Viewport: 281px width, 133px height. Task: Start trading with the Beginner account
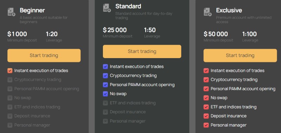pos(44,56)
